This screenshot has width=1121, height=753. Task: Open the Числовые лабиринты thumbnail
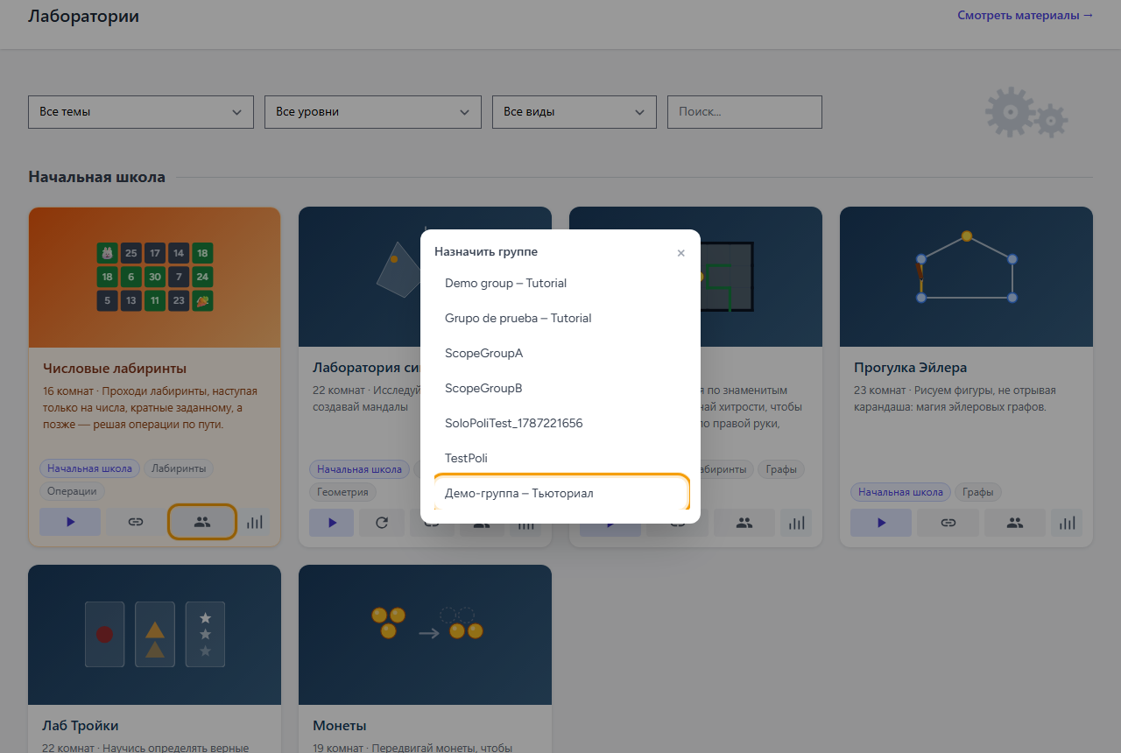pyautogui.click(x=154, y=278)
